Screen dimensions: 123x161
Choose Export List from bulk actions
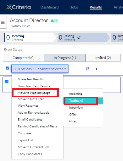25,140
